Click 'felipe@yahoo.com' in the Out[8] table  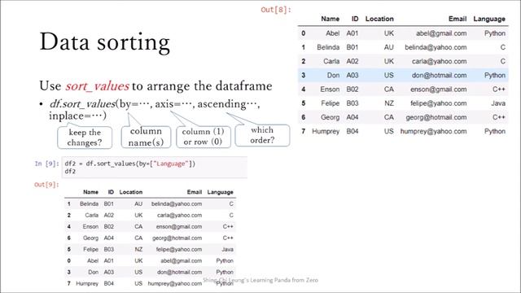(438, 103)
